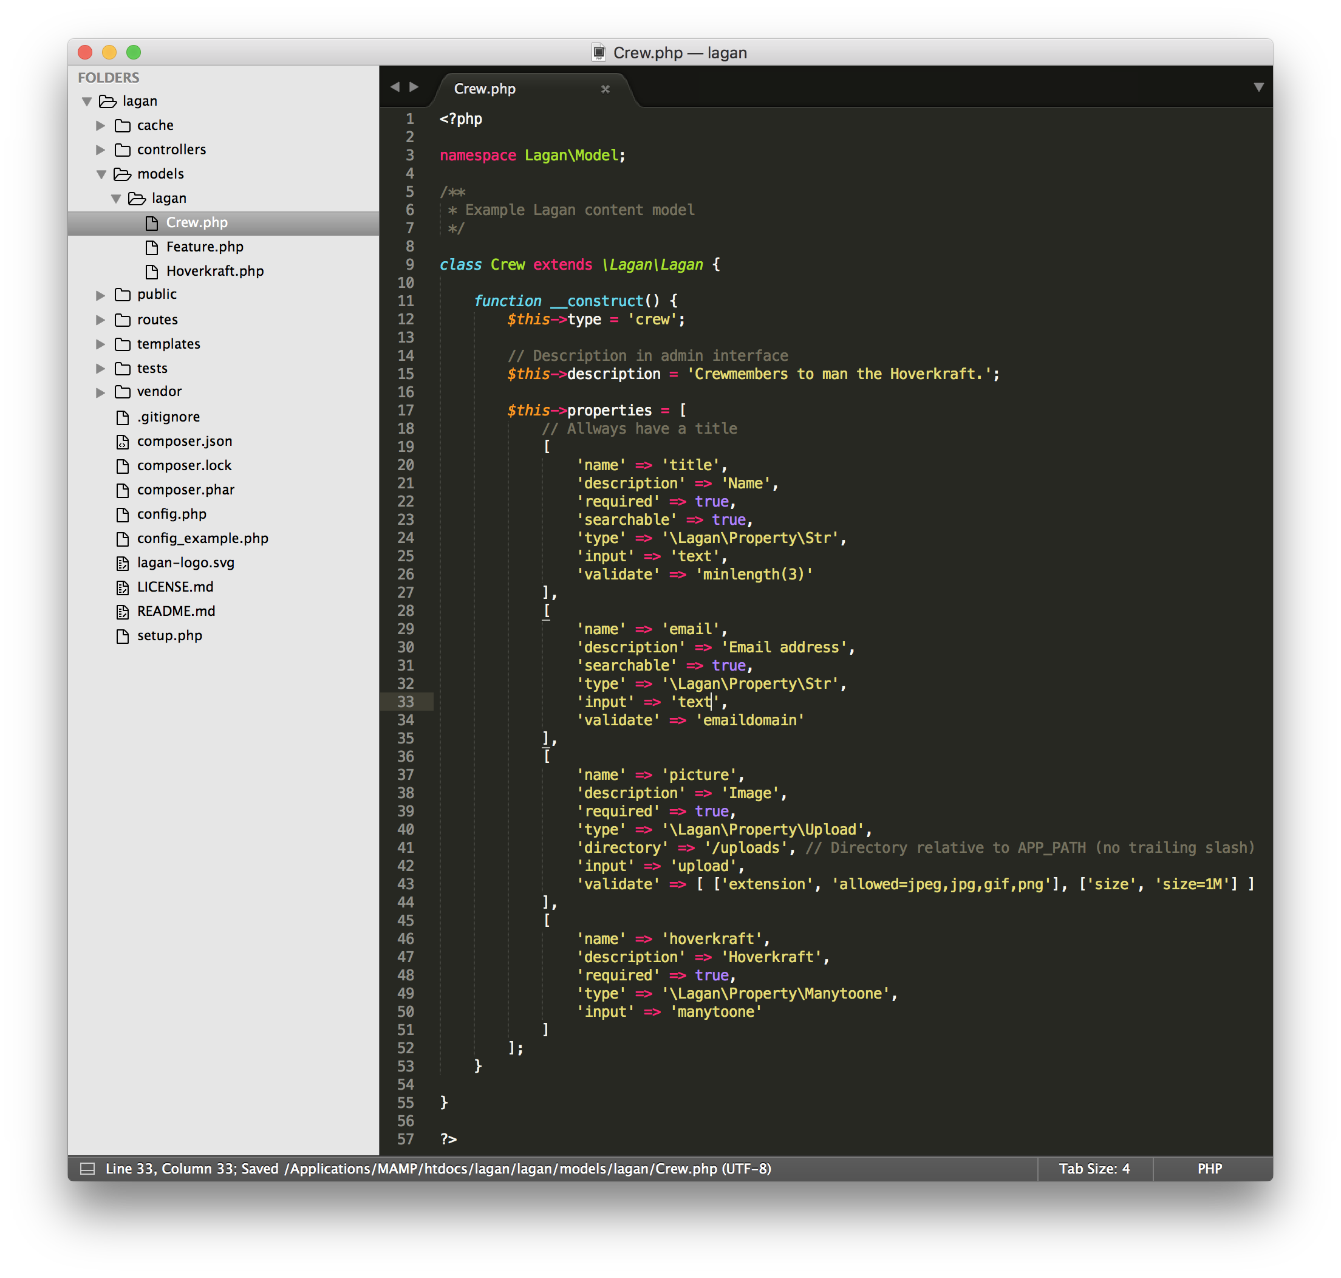Viewport: 1341px width, 1278px height.
Task: Click the controllers folder icon
Action: pos(123,150)
